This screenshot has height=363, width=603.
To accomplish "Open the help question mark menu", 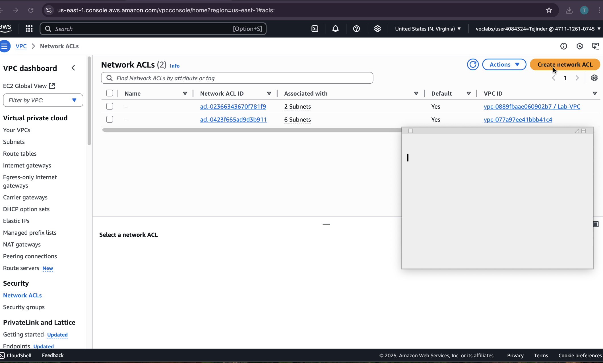I will 356,29.
